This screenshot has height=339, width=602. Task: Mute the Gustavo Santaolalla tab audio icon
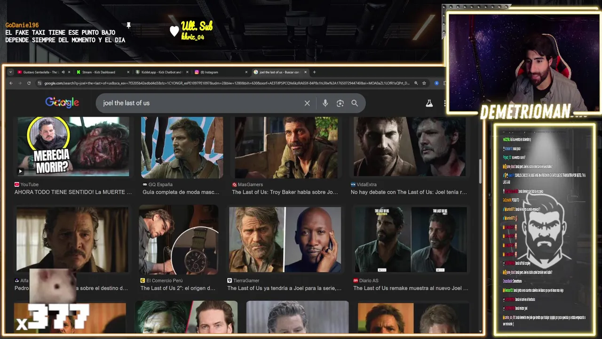click(63, 72)
